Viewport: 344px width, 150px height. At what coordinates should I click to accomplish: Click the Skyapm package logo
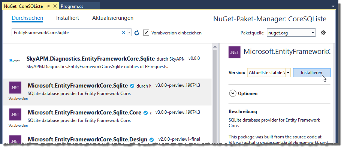coord(15,61)
